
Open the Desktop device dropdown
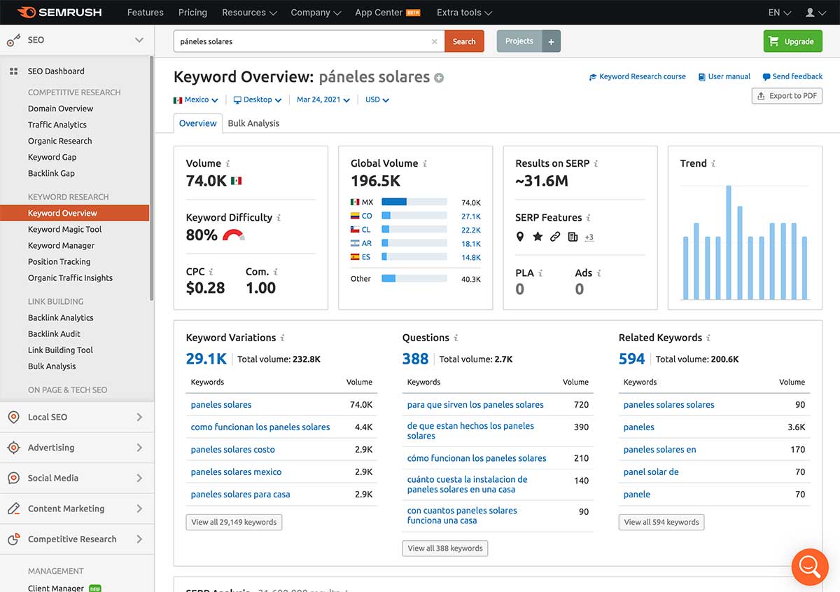pyautogui.click(x=258, y=100)
